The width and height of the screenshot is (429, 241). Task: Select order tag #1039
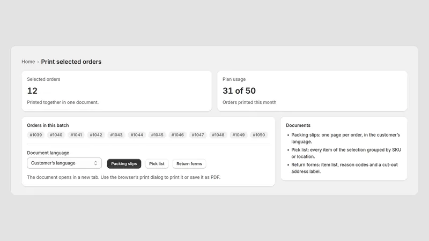coord(36,135)
